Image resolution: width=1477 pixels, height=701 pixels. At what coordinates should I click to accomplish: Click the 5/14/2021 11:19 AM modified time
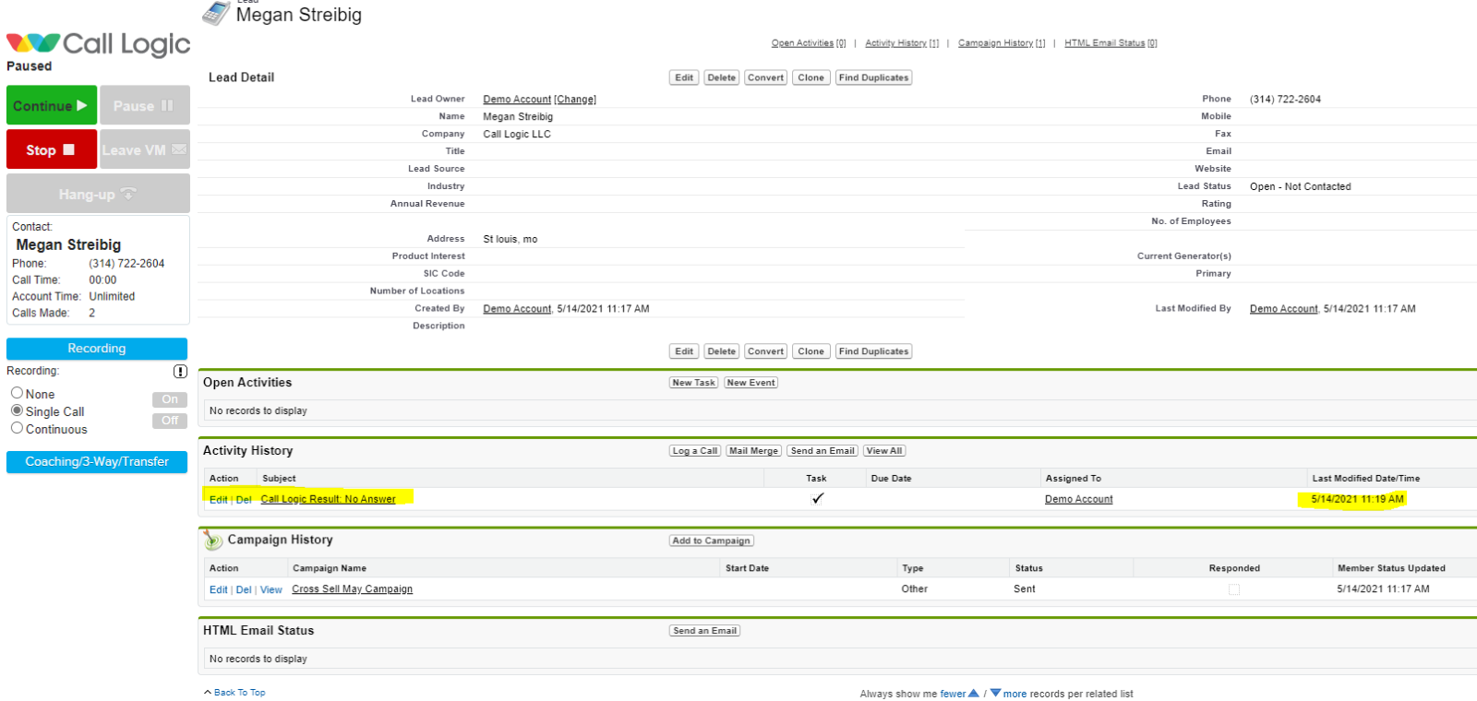1357,499
